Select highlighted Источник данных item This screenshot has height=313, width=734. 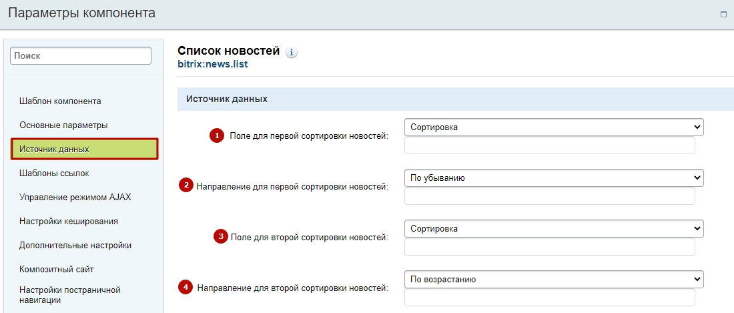click(x=85, y=149)
